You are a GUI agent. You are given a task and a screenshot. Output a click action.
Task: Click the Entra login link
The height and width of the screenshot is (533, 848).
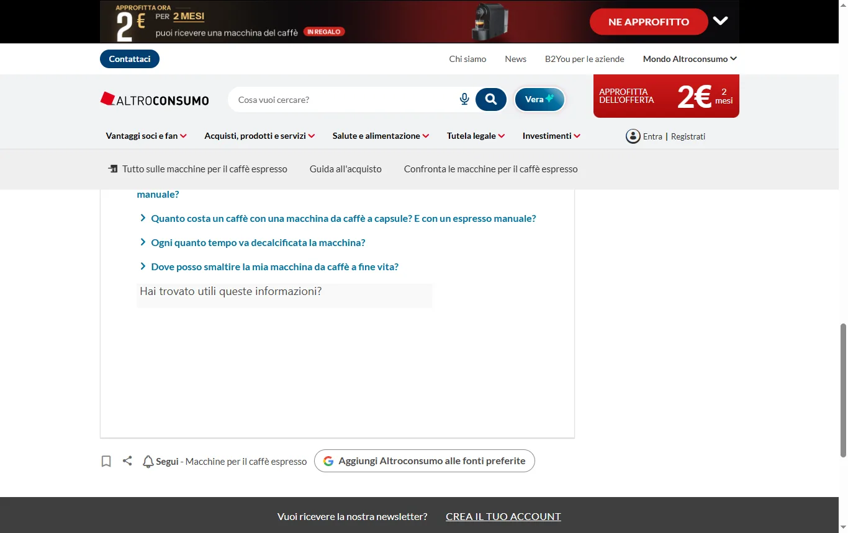pos(652,136)
